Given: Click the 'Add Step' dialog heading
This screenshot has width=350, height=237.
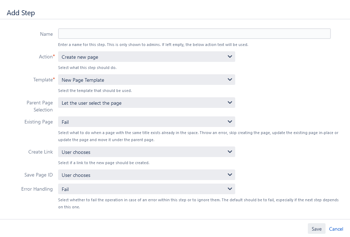Looking at the screenshot, I should tap(21, 13).
